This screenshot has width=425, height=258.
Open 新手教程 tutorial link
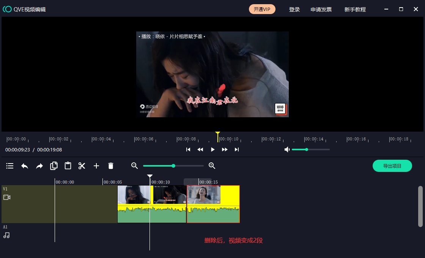pos(355,9)
